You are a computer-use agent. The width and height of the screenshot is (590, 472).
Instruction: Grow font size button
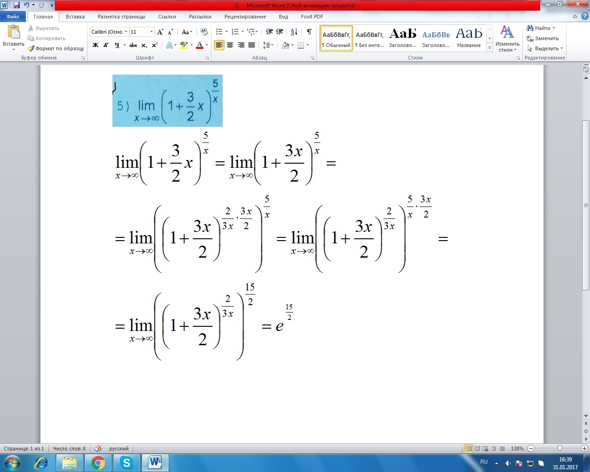[x=160, y=32]
